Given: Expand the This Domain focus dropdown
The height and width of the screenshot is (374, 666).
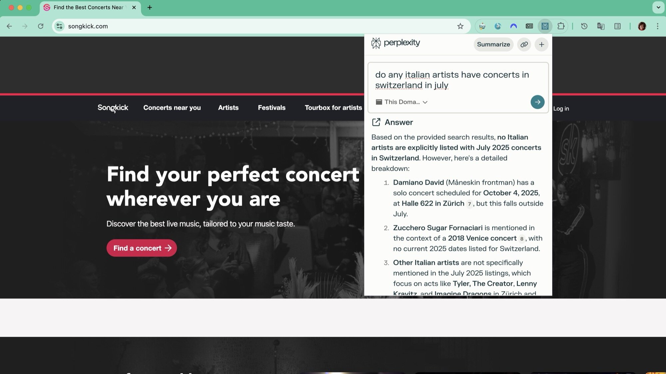Looking at the screenshot, I should pos(402,102).
